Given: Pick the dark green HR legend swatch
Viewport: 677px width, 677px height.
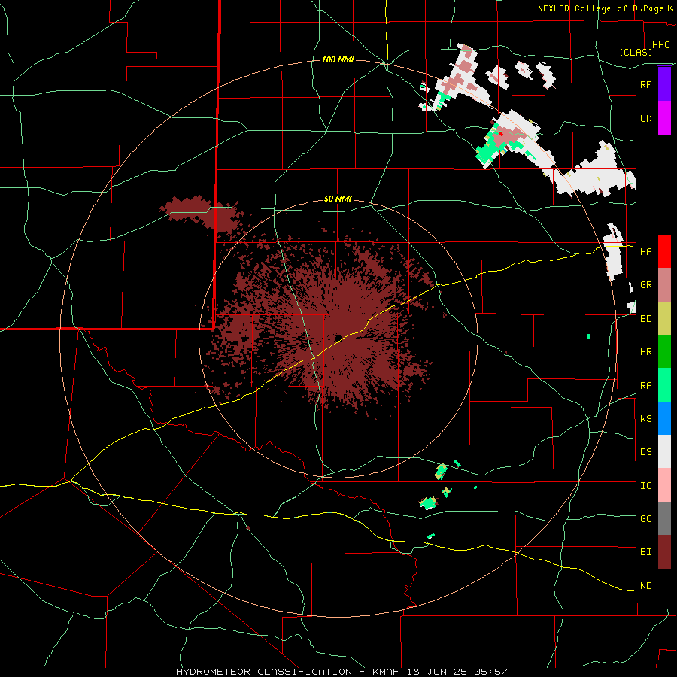Looking at the screenshot, I should [x=664, y=352].
